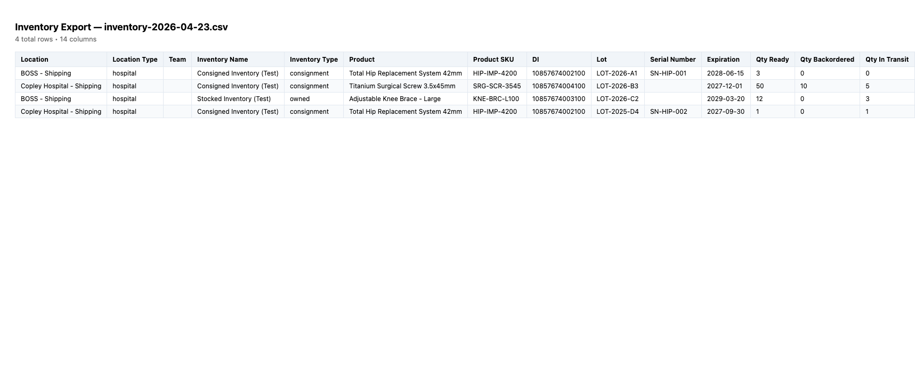This screenshot has height=383, width=915.
Task: Click the Qty Ready column header
Action: (773, 60)
